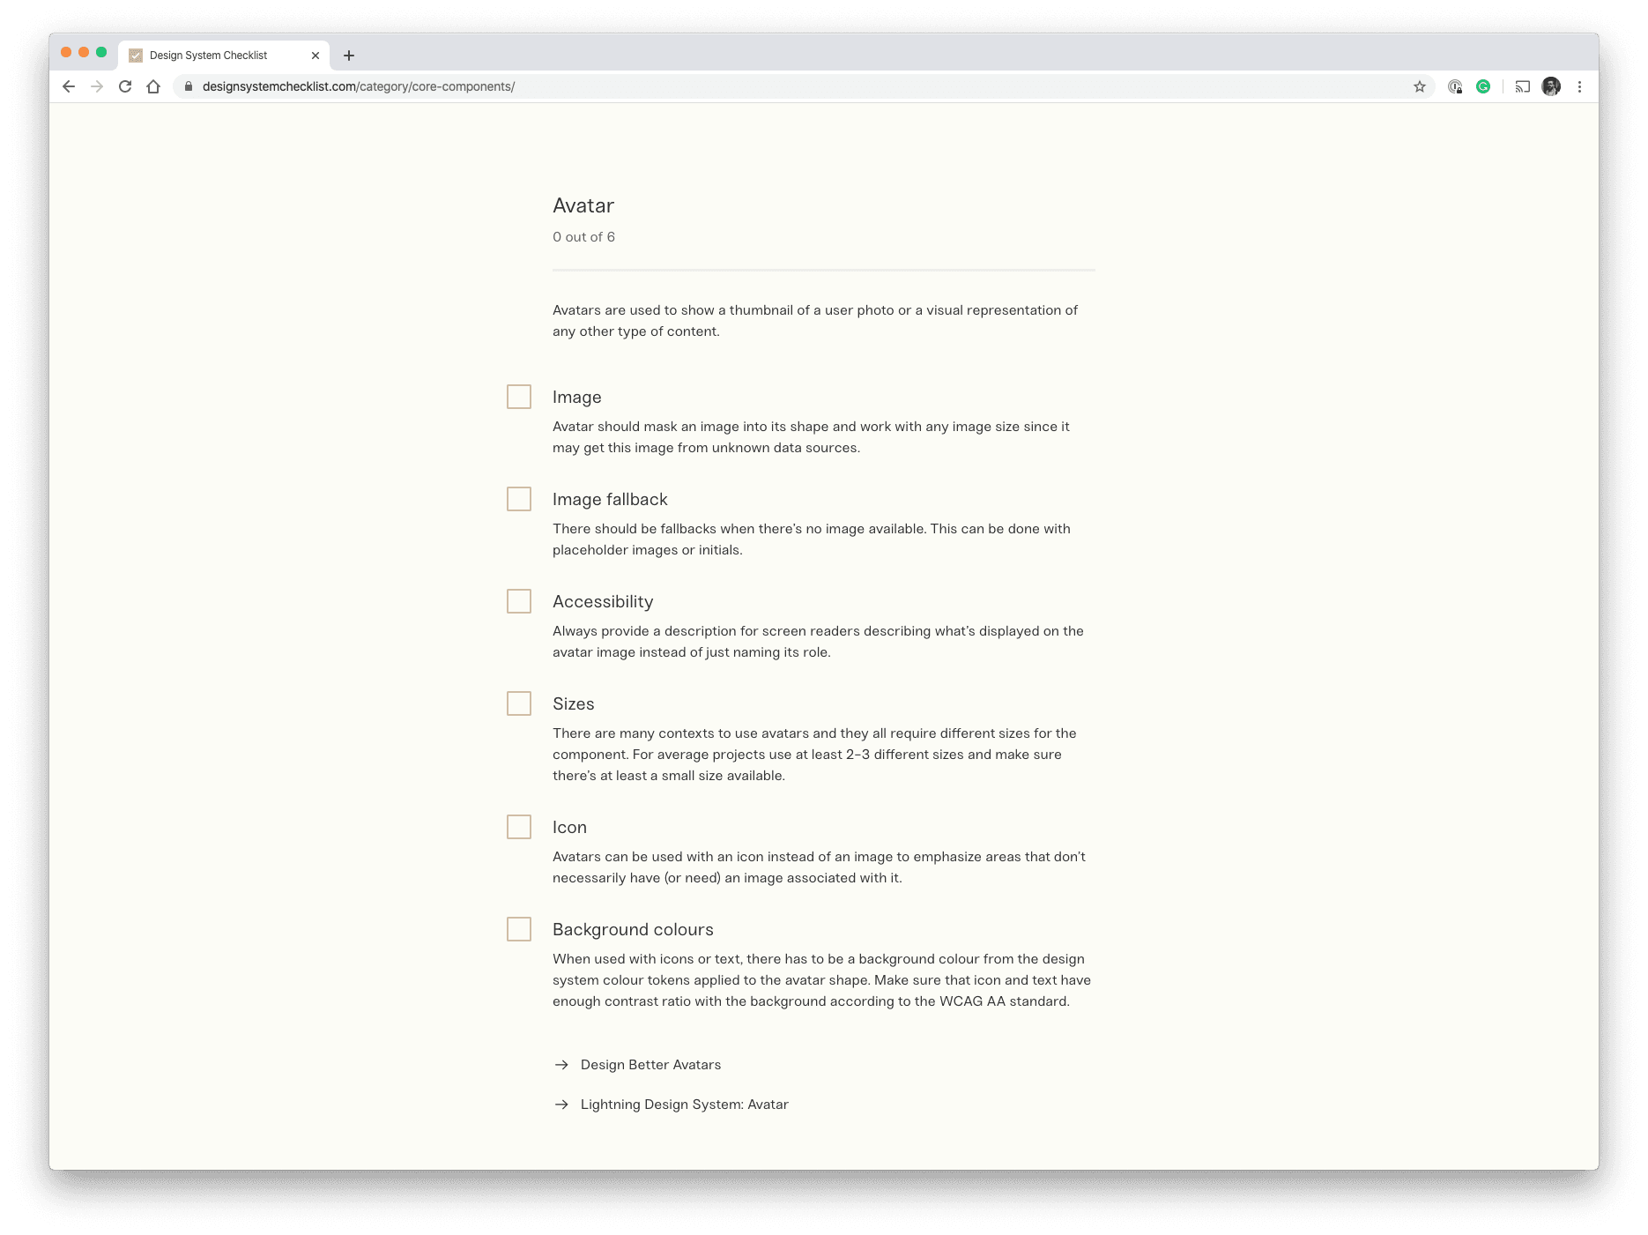
Task: Tick the Image fallback checkbox
Action: coord(519,499)
